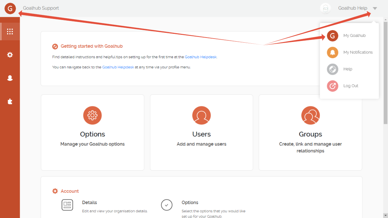The width and height of the screenshot is (388, 218).
Task: Open the Groups card title
Action: click(310, 134)
